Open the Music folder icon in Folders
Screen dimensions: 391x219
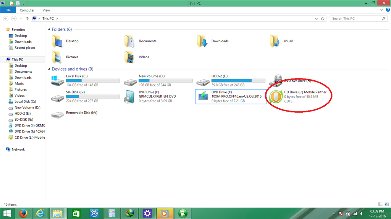275,41
